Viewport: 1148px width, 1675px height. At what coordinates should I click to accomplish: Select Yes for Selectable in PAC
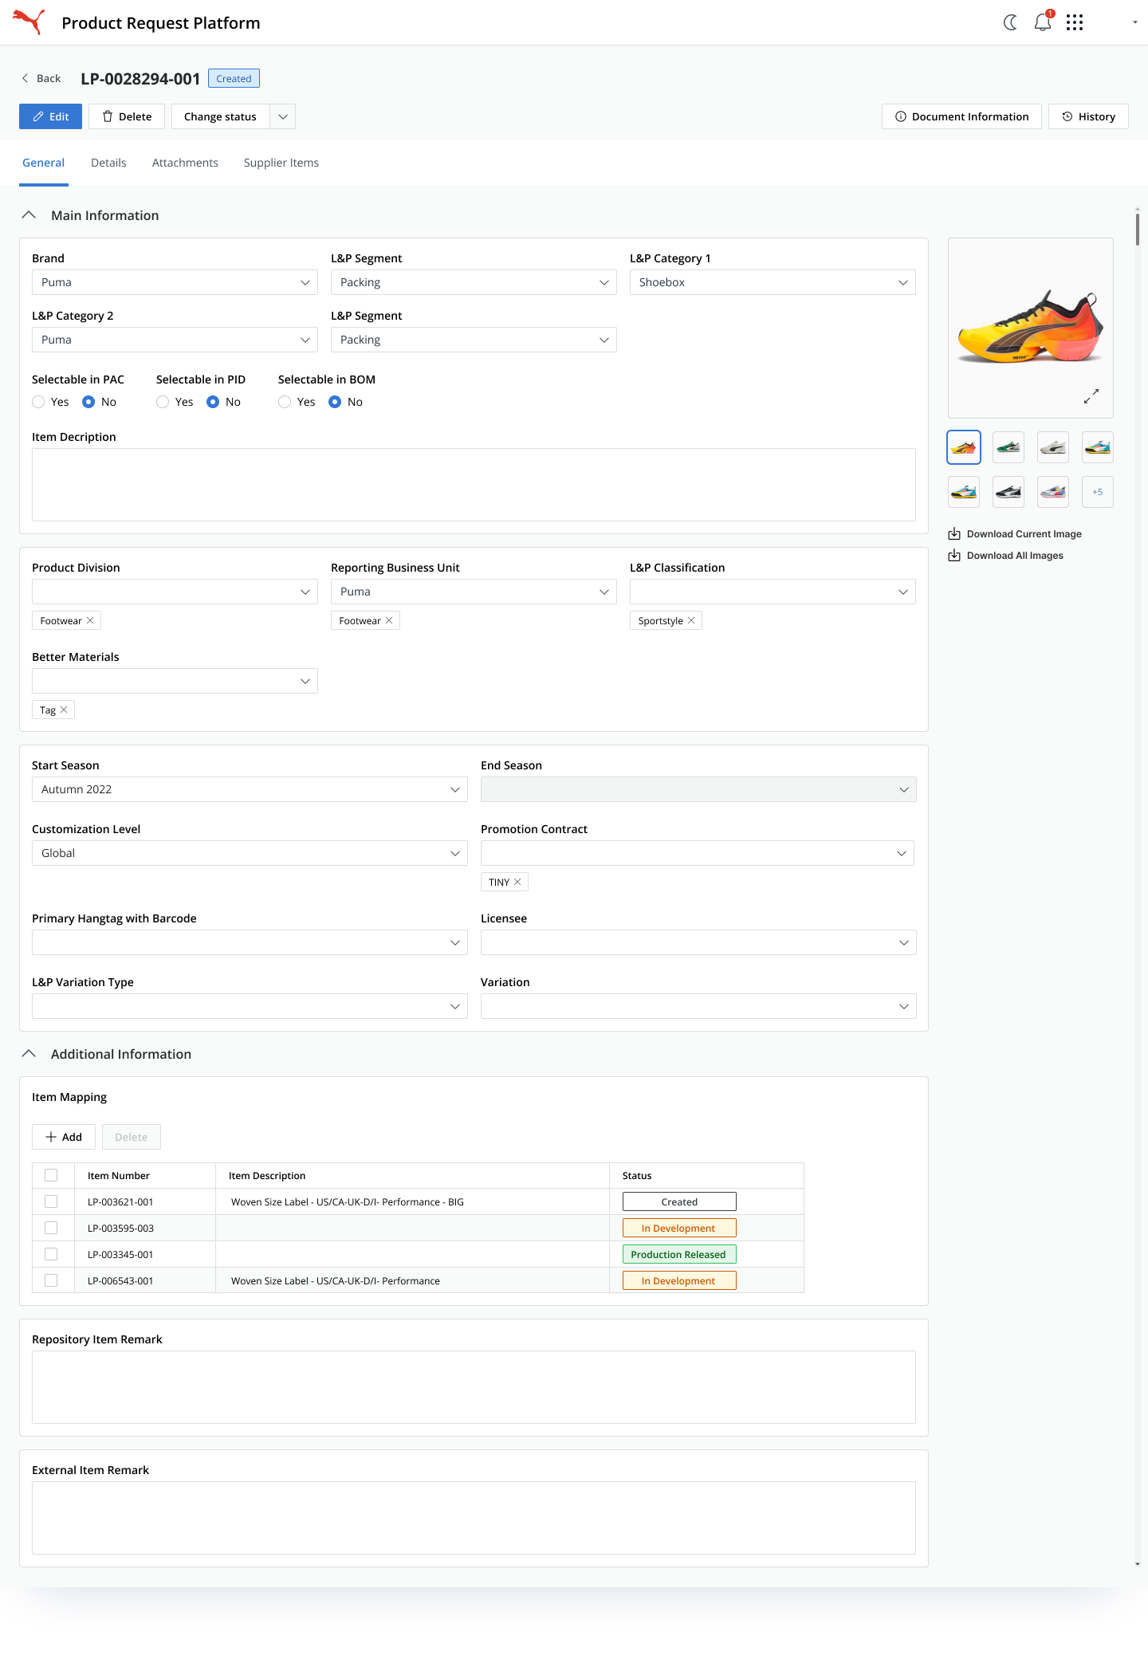pos(38,402)
